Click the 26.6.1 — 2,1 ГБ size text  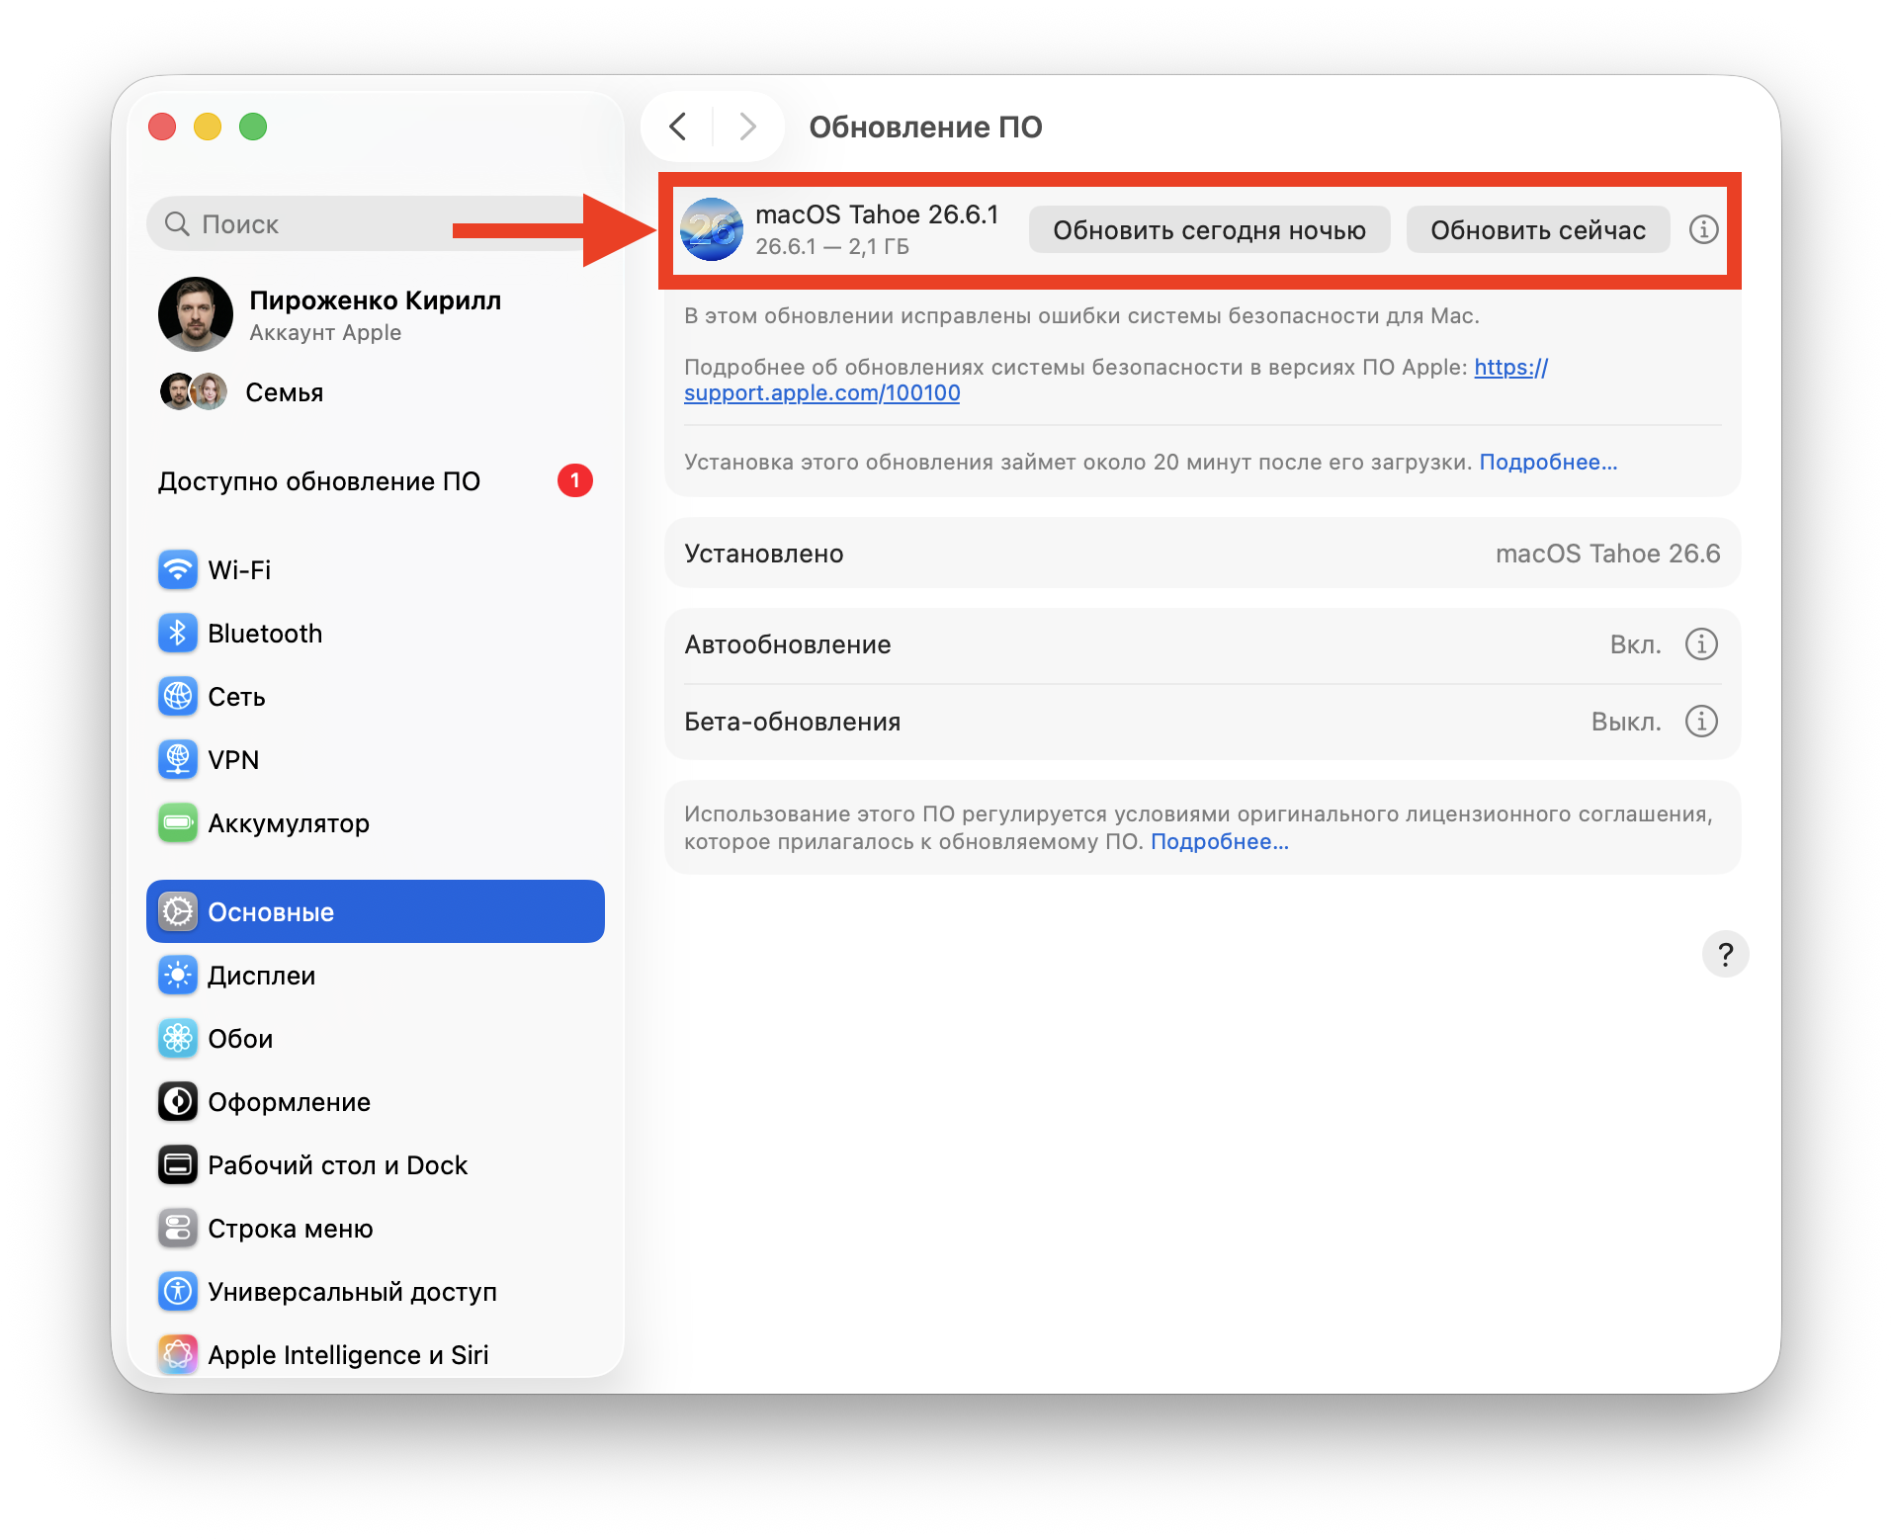coord(832,247)
